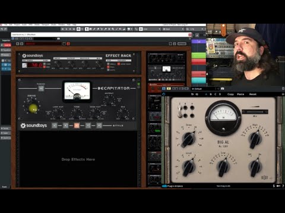Select the Decapitator style P button

tap(99, 125)
